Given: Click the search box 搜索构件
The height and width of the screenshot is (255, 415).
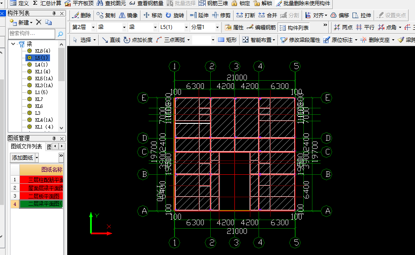Looking at the screenshot, I should pos(32,34).
